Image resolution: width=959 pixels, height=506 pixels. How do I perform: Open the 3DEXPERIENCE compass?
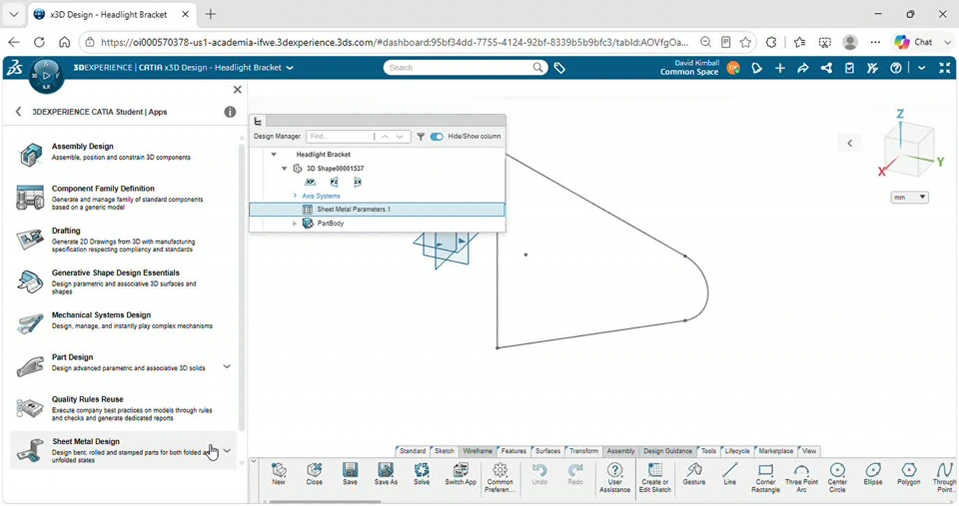(46, 75)
